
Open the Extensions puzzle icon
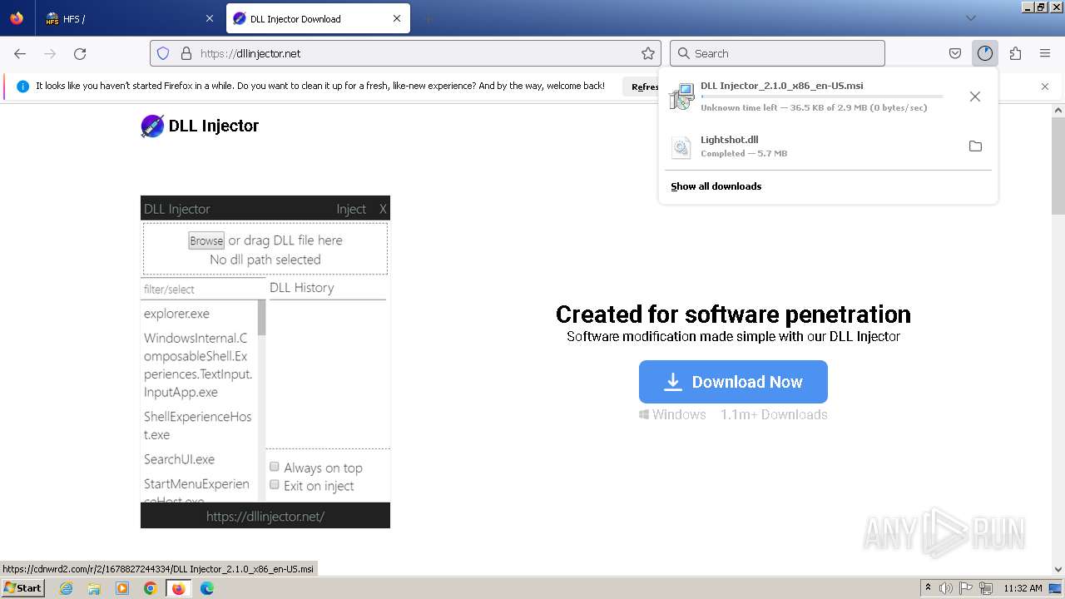click(x=1015, y=53)
